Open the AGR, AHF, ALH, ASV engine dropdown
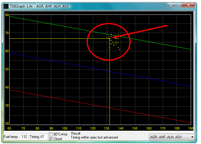This screenshot has height=144, width=201. click(x=172, y=137)
